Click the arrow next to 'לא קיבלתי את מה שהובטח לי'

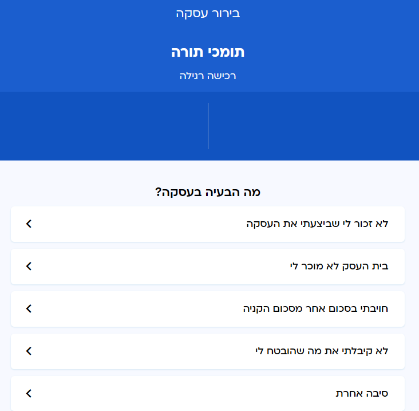click(x=29, y=351)
